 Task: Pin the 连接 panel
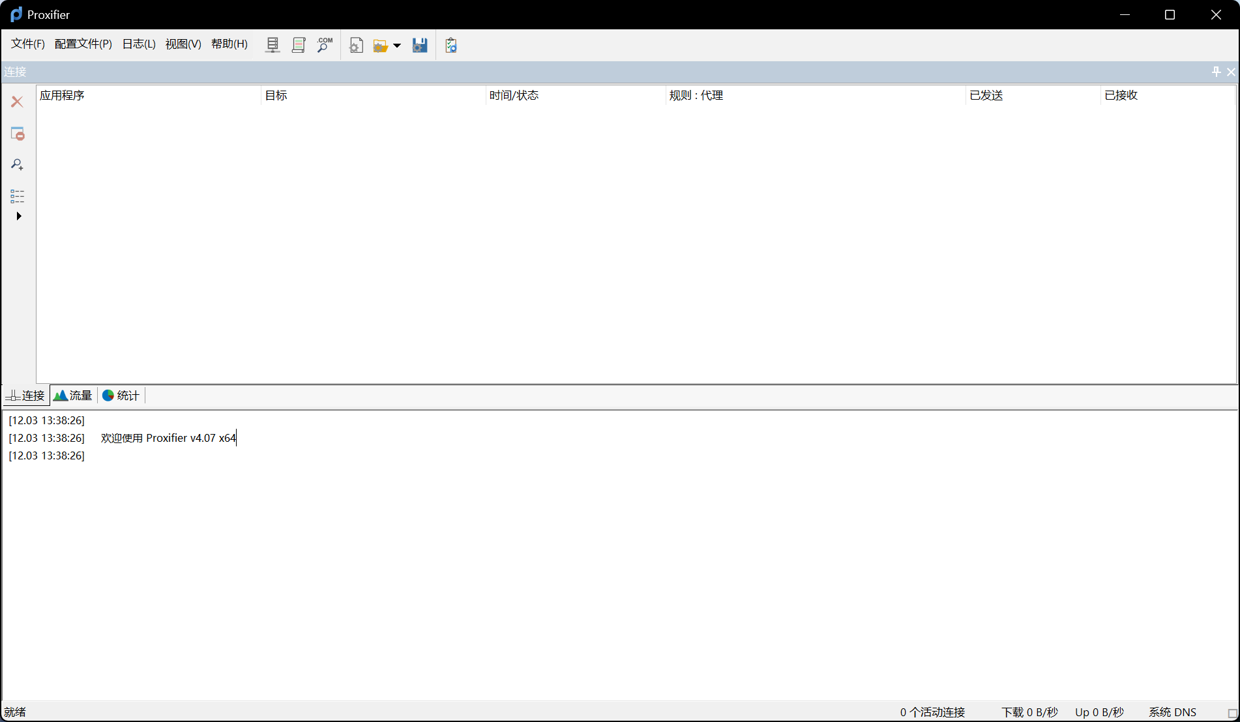coord(1216,72)
